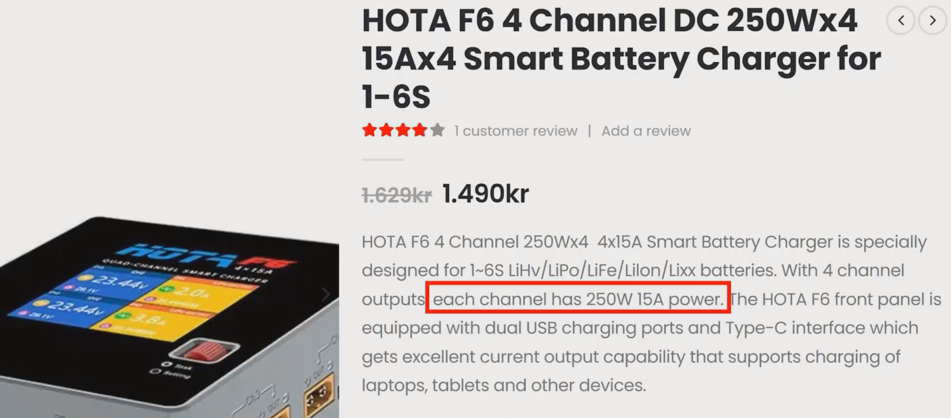This screenshot has height=418, width=951.
Task: Click the red scroll wheel on charger
Action: point(211,350)
